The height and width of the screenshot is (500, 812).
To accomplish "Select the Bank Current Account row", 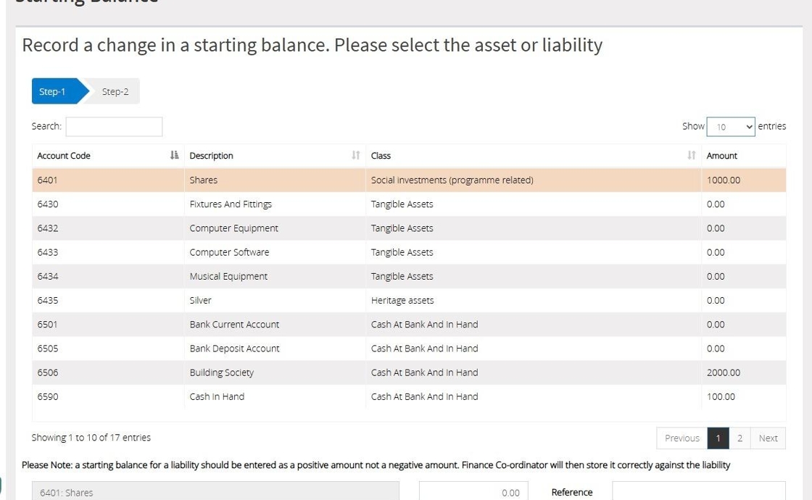I will [x=234, y=325].
